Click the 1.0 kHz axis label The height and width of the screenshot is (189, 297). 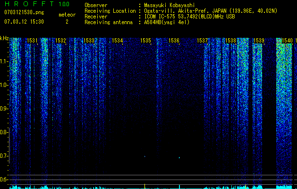(x=4, y=85)
